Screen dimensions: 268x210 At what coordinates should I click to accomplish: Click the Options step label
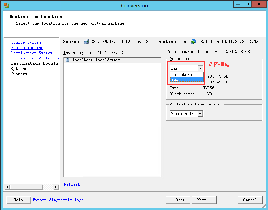pyautogui.click(x=19, y=69)
